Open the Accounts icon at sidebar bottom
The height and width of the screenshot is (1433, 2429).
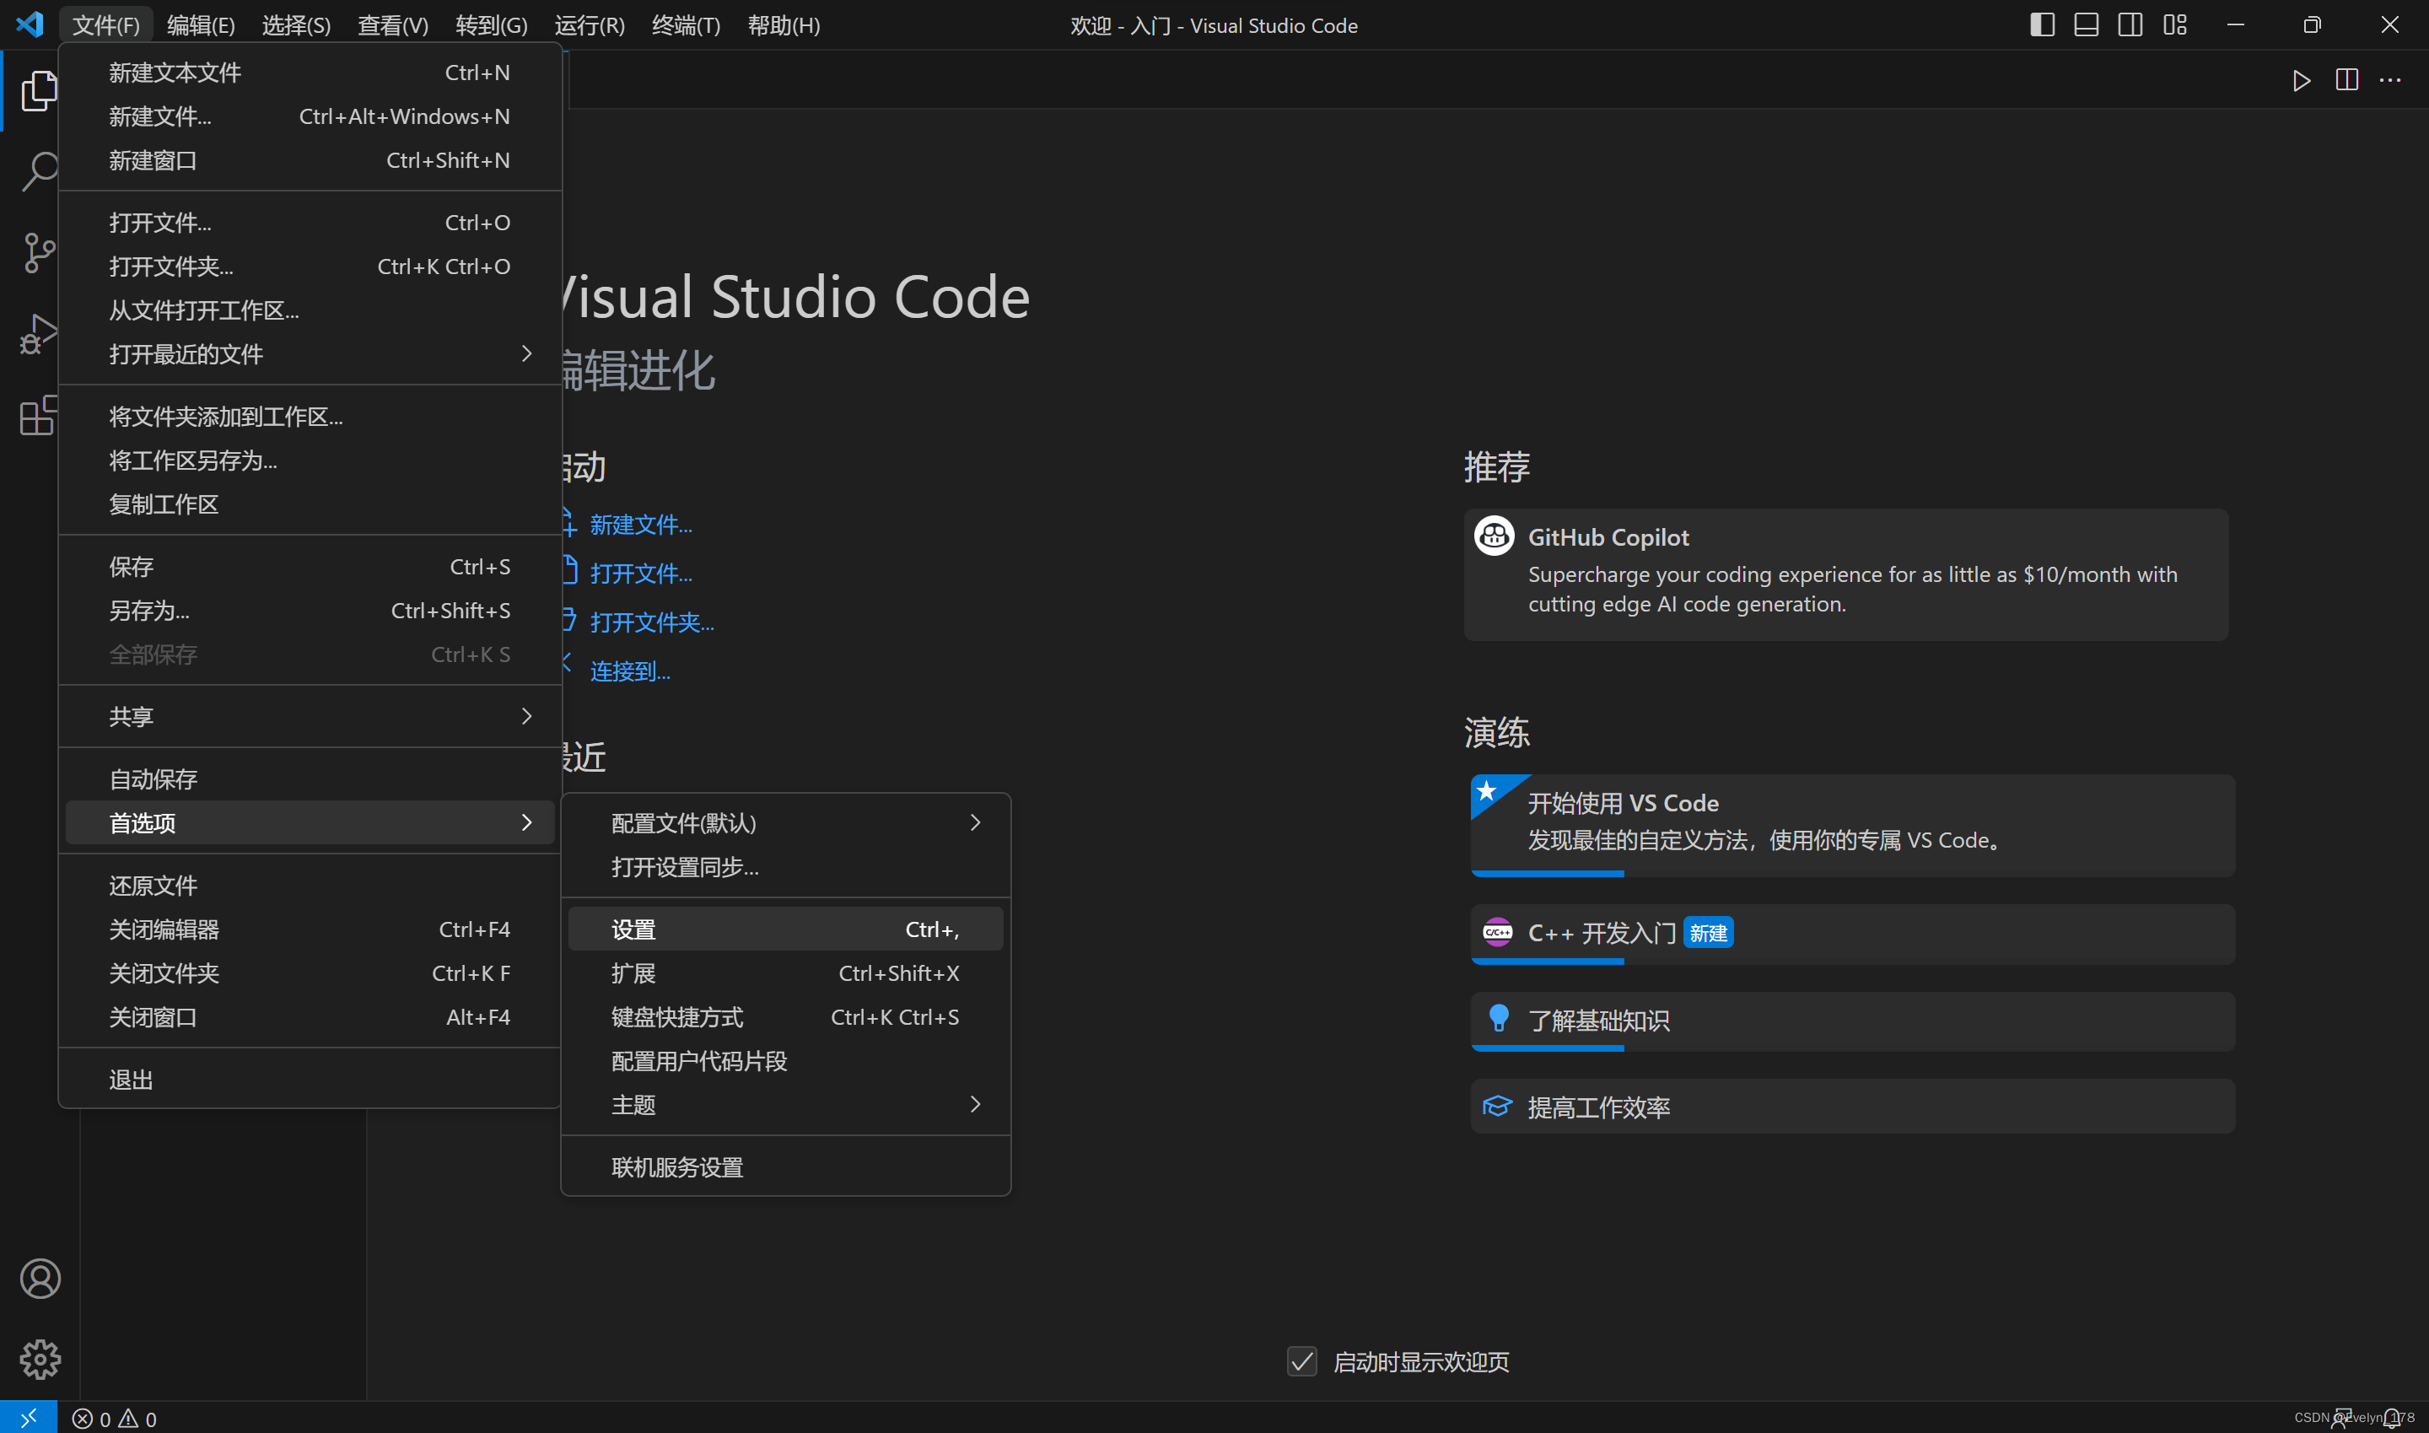click(40, 1278)
